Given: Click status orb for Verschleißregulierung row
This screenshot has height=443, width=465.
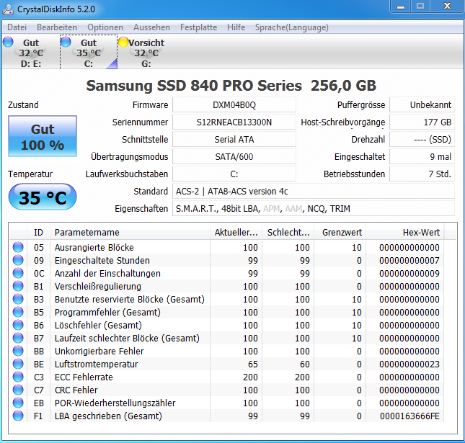Looking at the screenshot, I should click(18, 286).
